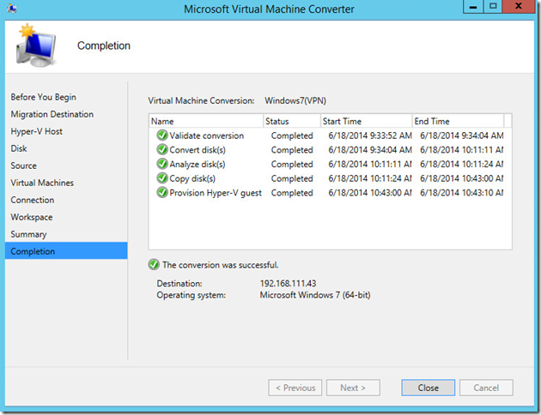Open the Workspace step

(32, 217)
